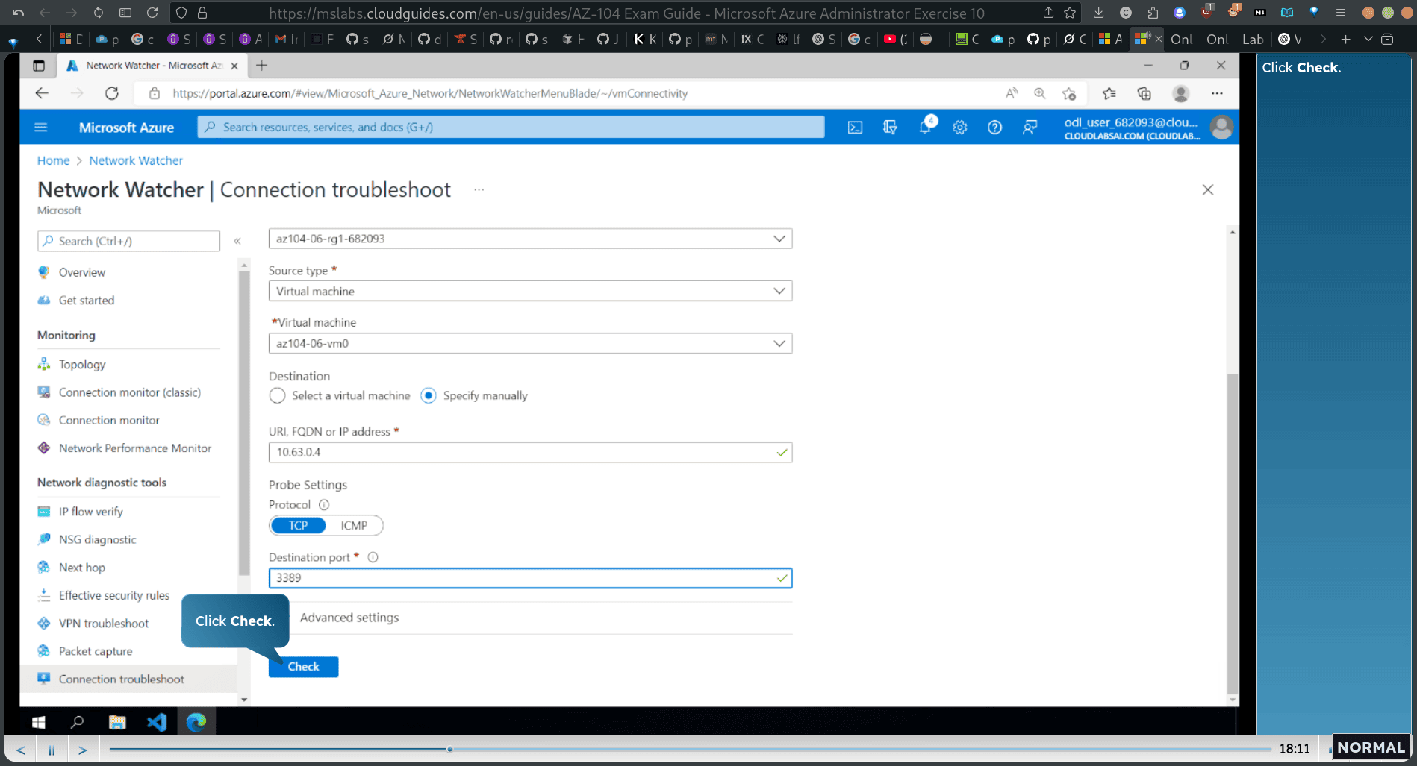
Task: Open the Source type dropdown
Action: (530, 291)
